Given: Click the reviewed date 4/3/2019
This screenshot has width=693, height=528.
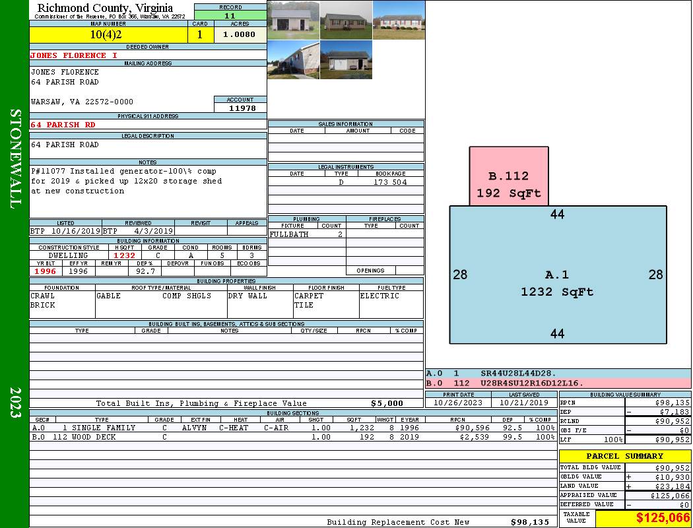Looking at the screenshot, I should 153,231.
